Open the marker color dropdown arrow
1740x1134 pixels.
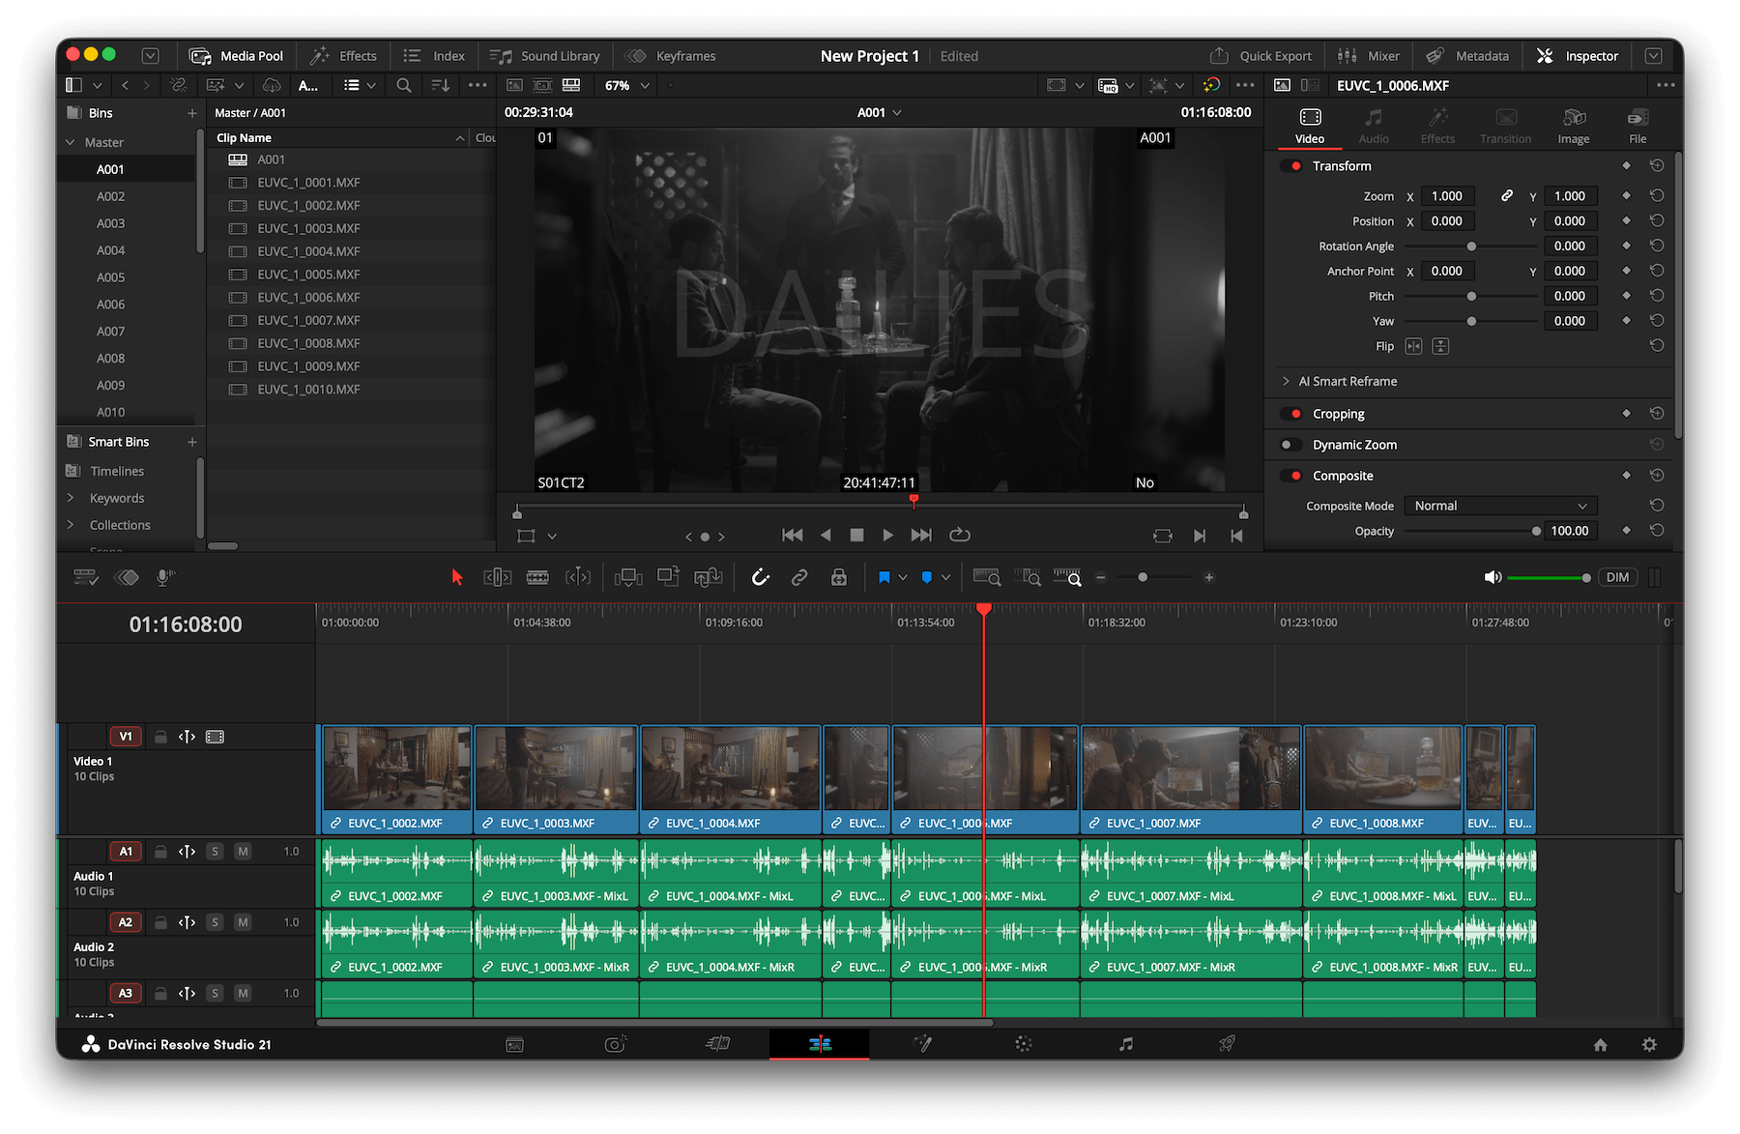tap(945, 577)
